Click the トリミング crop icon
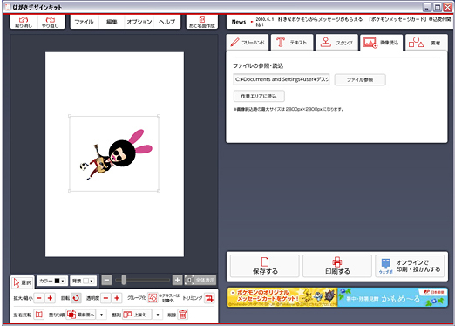 (209, 298)
